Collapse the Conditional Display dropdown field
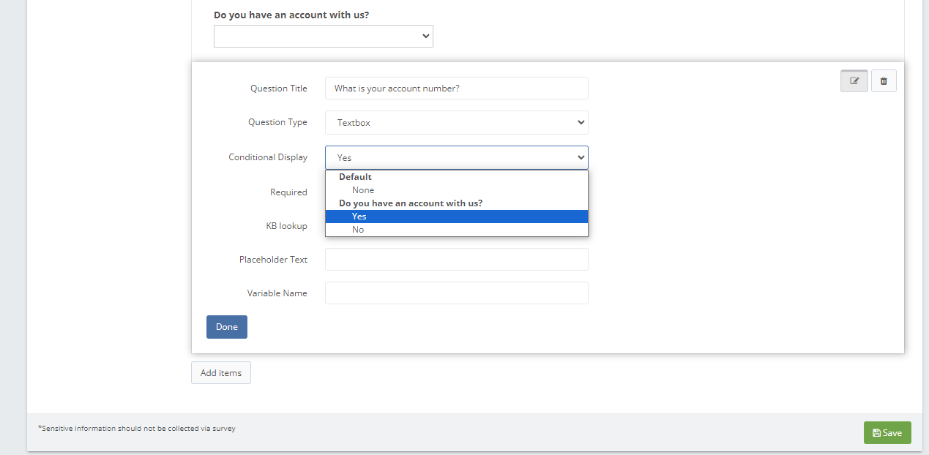 (456, 157)
